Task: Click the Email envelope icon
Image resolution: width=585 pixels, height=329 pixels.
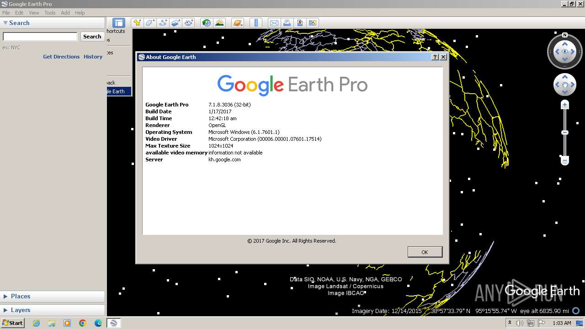Action: (274, 23)
